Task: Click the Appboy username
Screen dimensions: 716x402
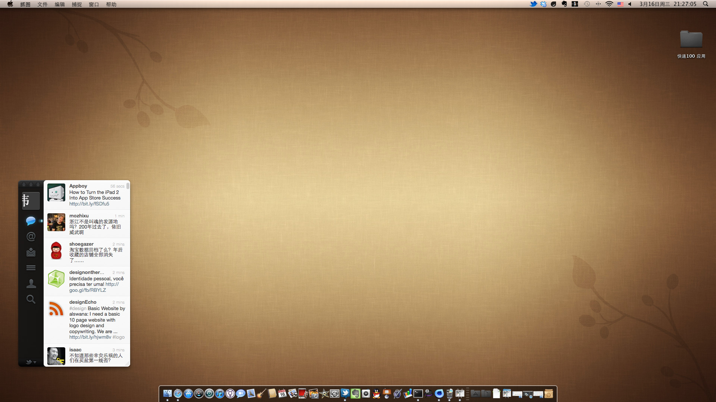Action: 78,186
